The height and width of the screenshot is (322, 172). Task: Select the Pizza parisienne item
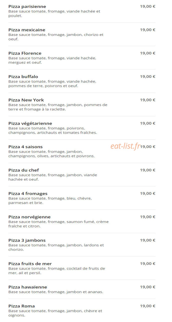point(27,7)
